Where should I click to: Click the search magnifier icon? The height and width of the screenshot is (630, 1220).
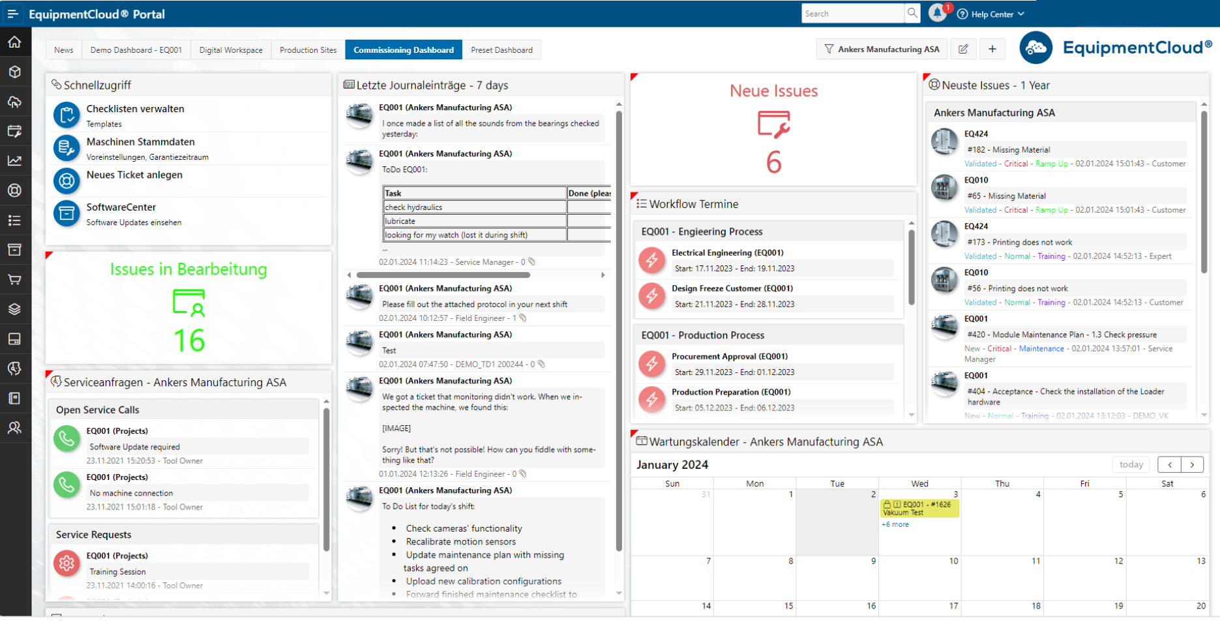[x=912, y=13]
